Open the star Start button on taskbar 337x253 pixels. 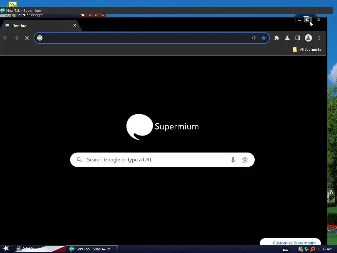pyautogui.click(x=6, y=248)
